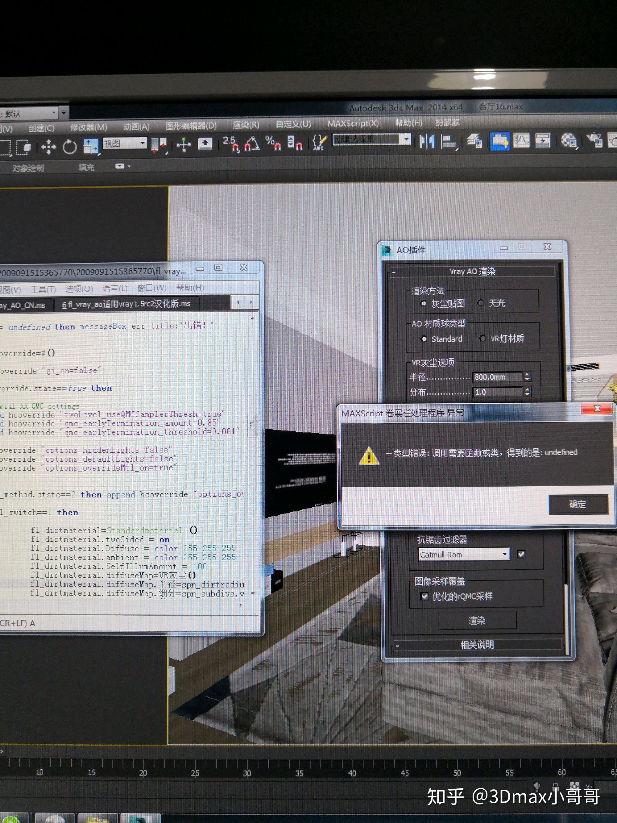Toggle Spinner Snap icon
The height and width of the screenshot is (823, 617).
click(295, 143)
